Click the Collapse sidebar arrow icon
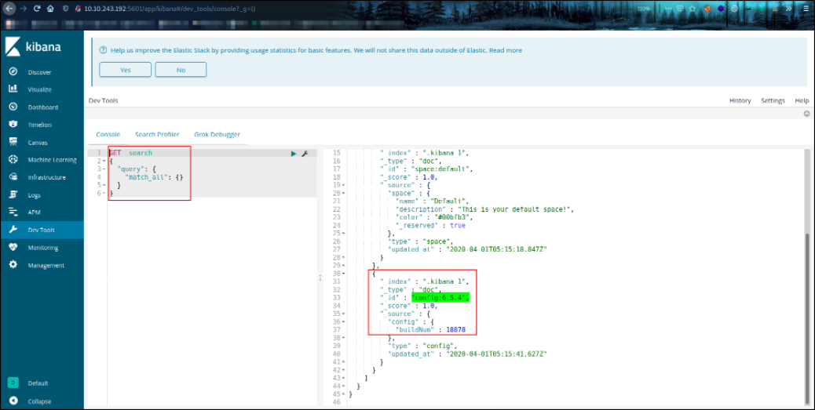Screen dimensions: 815x410 pos(13,401)
